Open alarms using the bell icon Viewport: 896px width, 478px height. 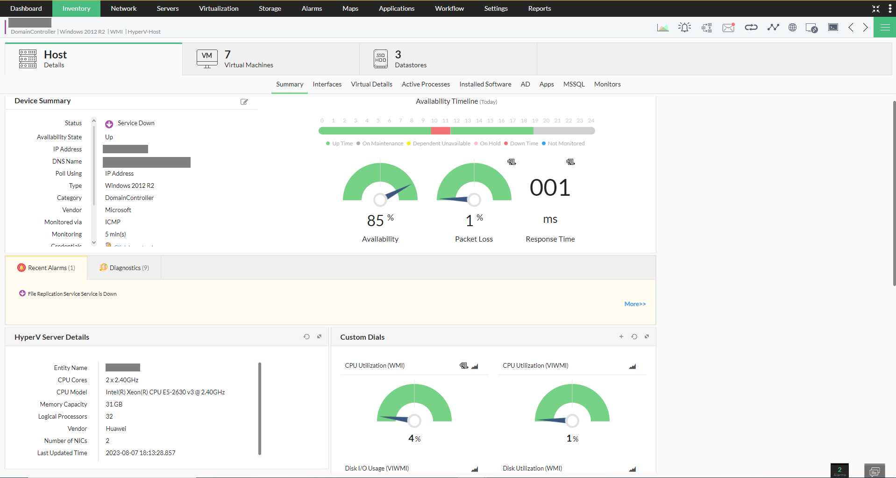[684, 27]
